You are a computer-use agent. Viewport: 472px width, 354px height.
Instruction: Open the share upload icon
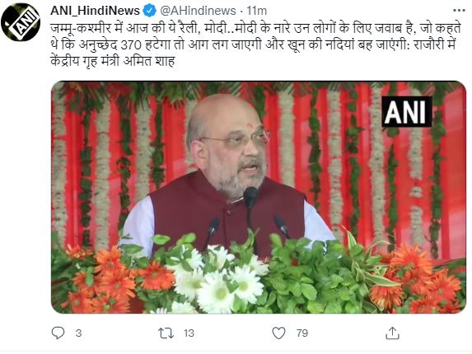click(393, 333)
